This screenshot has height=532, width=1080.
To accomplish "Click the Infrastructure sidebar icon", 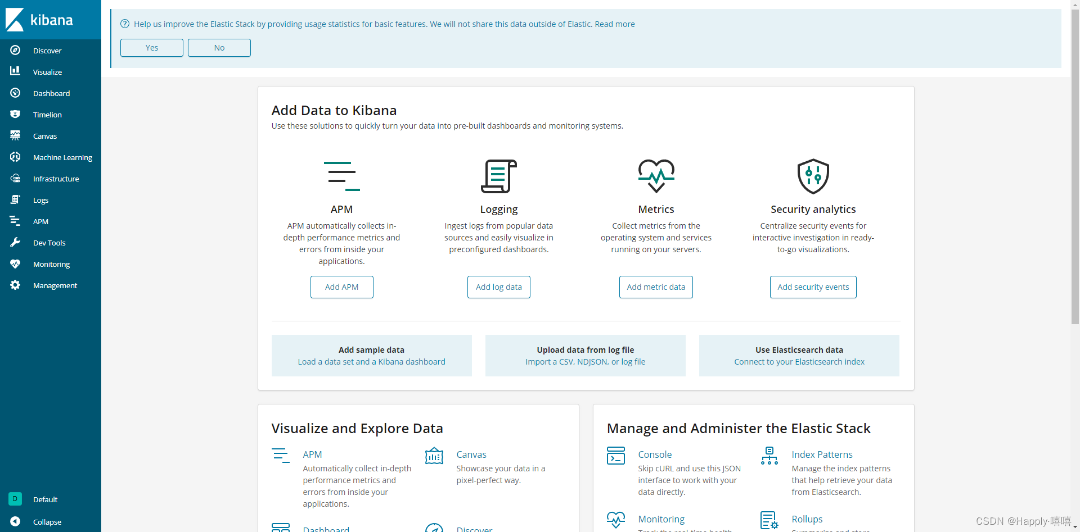I will [x=15, y=178].
